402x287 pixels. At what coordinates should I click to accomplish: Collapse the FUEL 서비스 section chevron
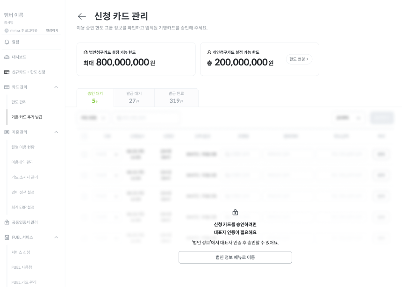56,237
